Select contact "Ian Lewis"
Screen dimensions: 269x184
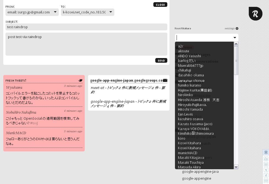[x=185, y=114]
